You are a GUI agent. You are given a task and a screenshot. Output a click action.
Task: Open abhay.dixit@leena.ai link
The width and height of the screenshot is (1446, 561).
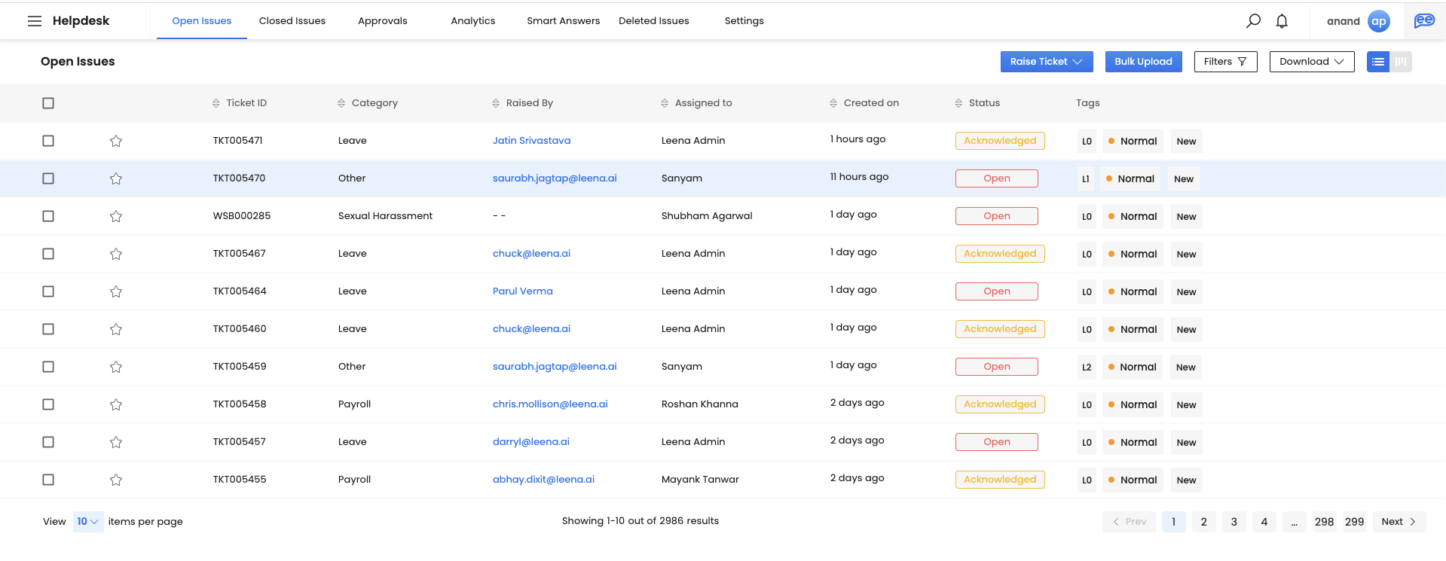[x=544, y=480]
